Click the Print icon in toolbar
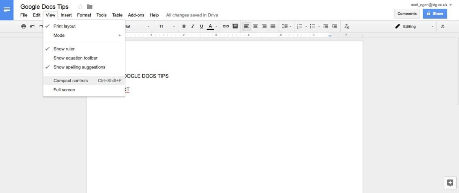Image resolution: width=459 pixels, height=193 pixels. coord(24,26)
